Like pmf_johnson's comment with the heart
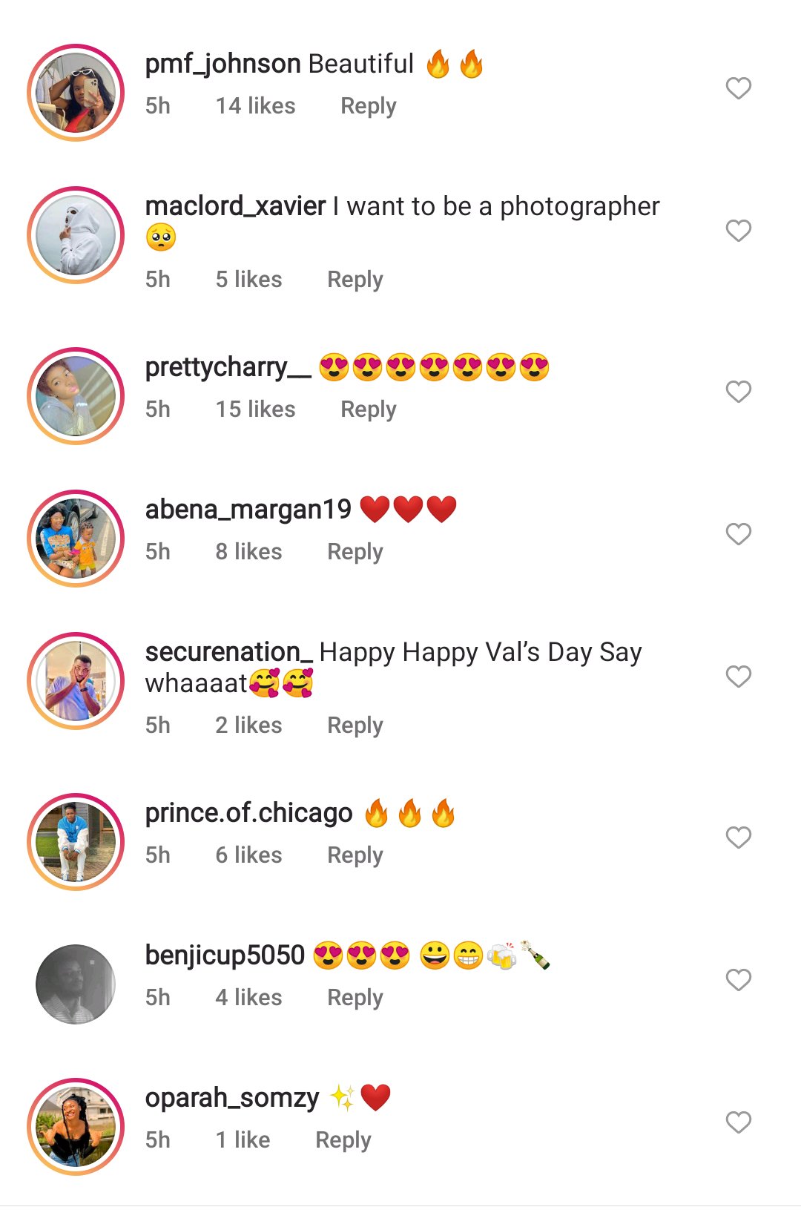Screen dimensions: 801x1227 point(738,88)
